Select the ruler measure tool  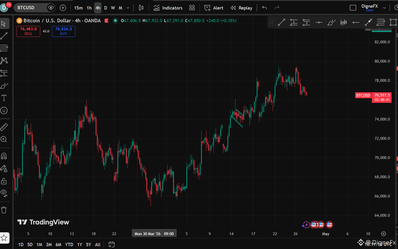[4, 127]
